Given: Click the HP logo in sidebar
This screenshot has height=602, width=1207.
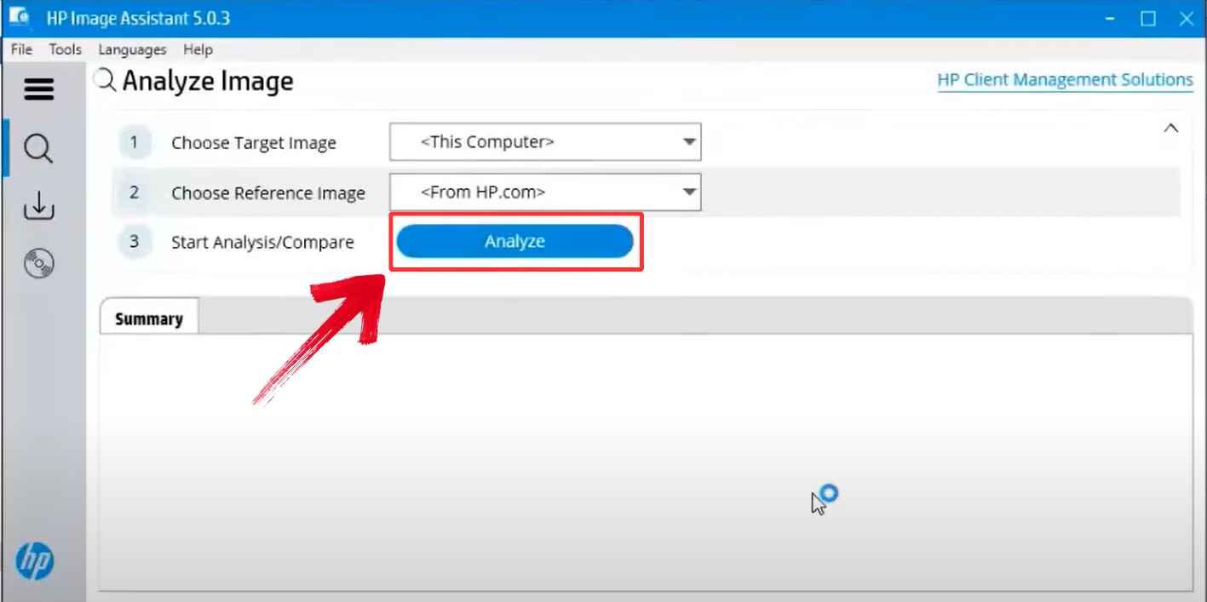Looking at the screenshot, I should pyautogui.click(x=35, y=560).
